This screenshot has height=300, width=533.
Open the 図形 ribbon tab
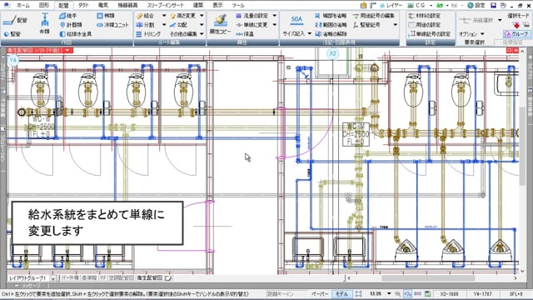(44, 6)
